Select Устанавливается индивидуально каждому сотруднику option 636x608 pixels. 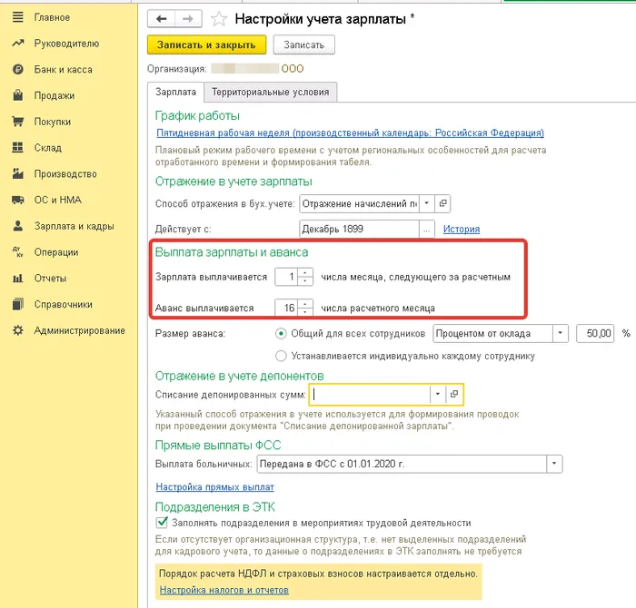[281, 356]
